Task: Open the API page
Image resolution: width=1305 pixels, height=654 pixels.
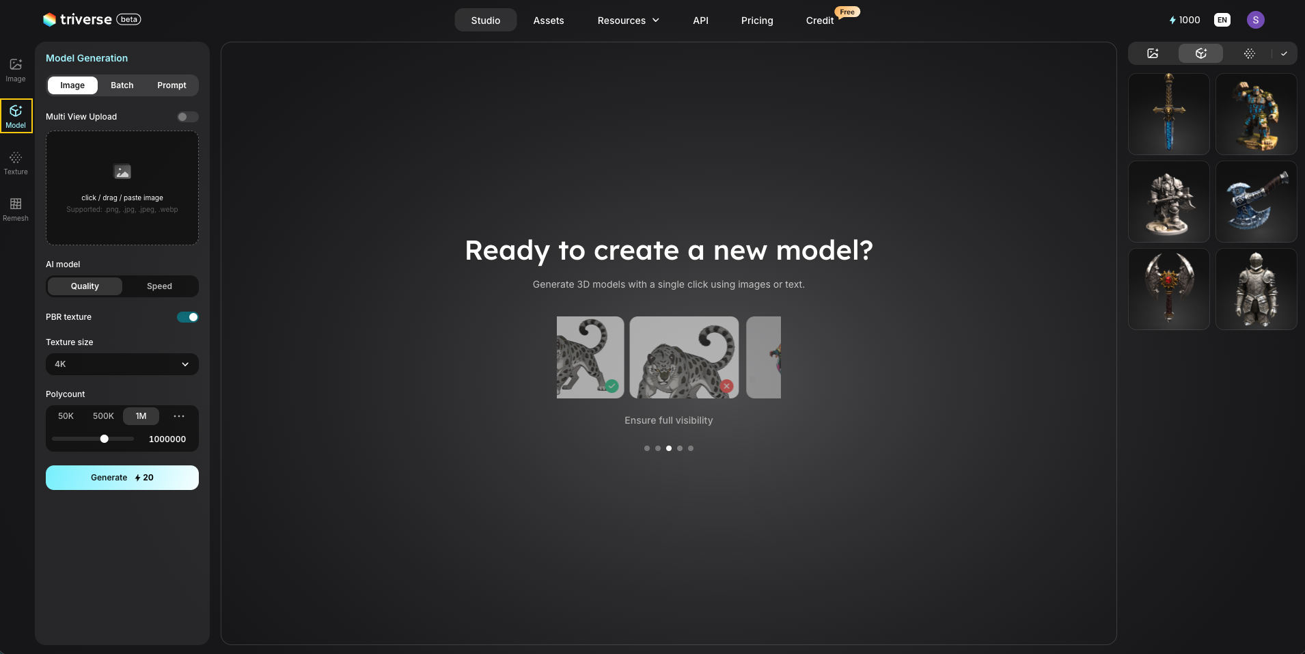Action: (700, 21)
